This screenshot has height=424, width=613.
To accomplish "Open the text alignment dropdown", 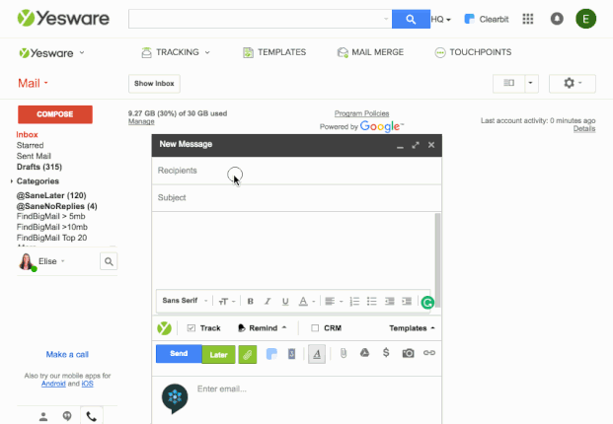I will tap(334, 301).
